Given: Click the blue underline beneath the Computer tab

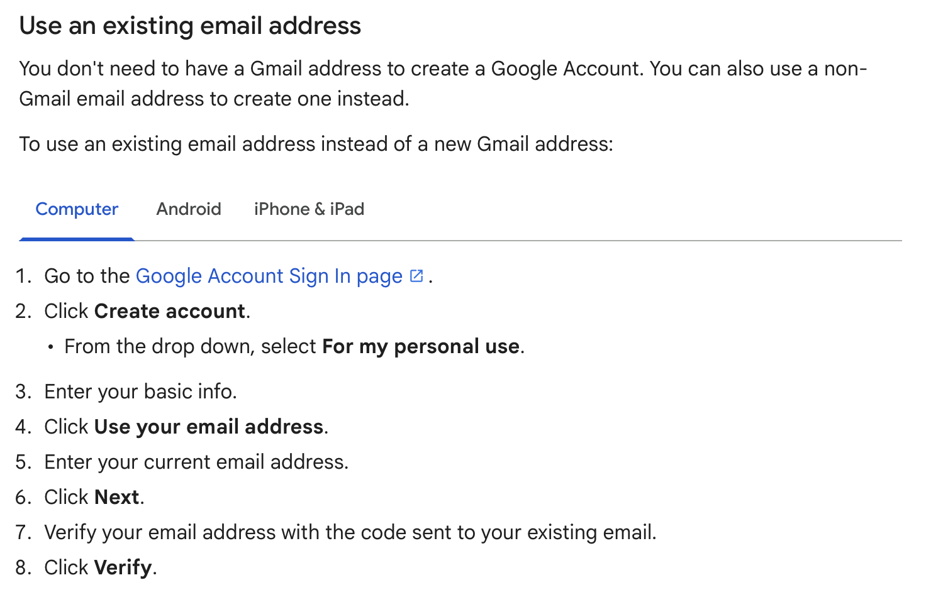Looking at the screenshot, I should click(x=77, y=239).
